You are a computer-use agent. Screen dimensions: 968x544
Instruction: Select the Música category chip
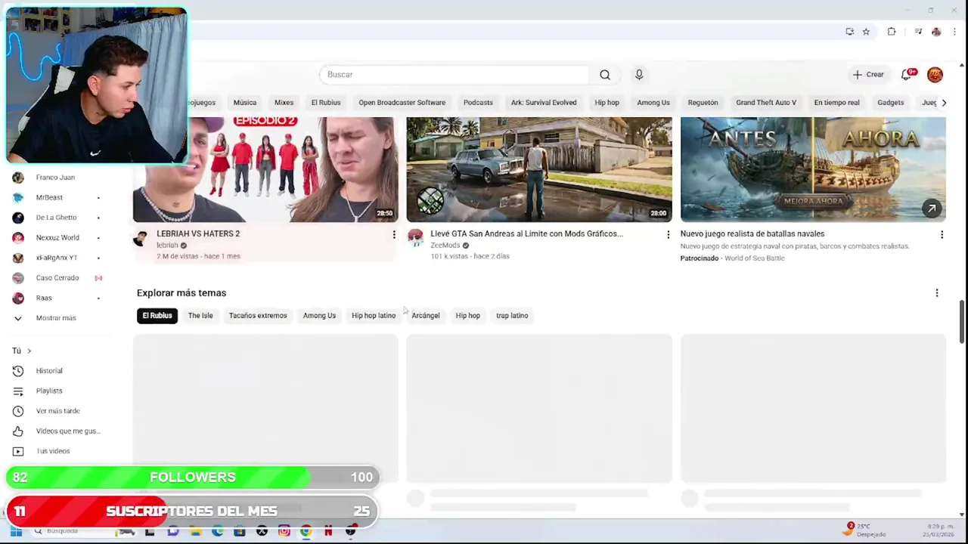[x=244, y=103]
